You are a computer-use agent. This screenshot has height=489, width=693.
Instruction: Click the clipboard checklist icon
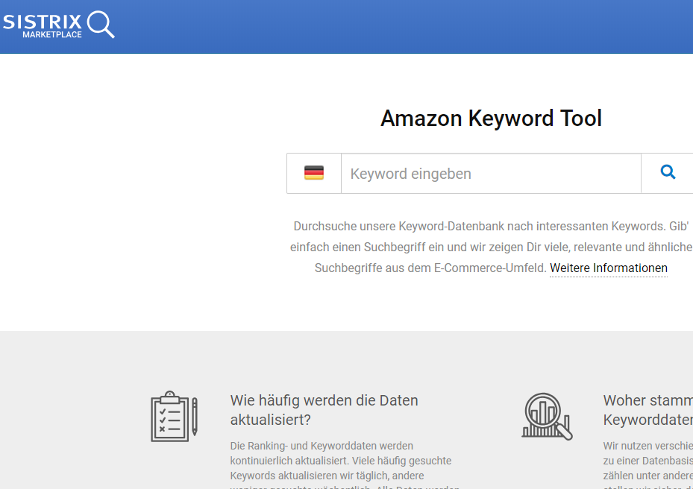point(169,416)
